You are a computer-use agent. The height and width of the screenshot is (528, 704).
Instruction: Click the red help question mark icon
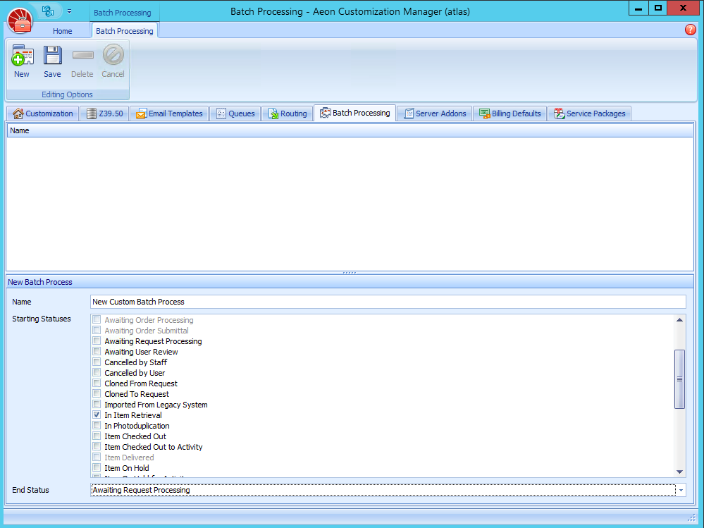coord(690,30)
